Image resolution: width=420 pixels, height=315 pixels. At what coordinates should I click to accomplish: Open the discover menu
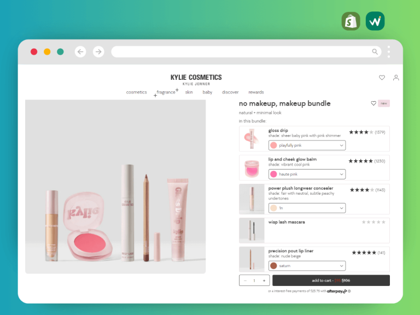230,92
